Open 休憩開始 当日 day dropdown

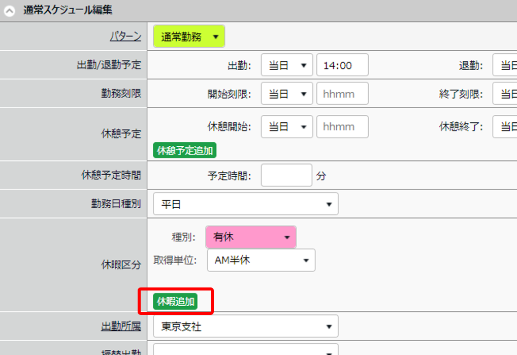[287, 126]
